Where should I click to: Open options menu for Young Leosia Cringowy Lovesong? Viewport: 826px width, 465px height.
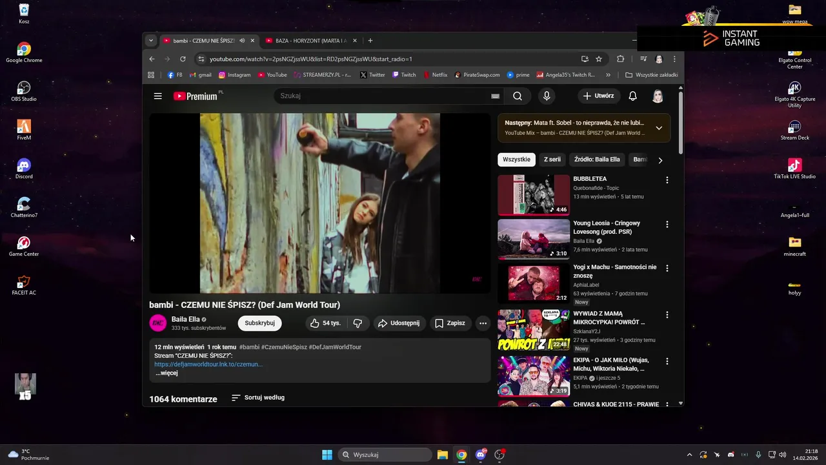point(667,225)
